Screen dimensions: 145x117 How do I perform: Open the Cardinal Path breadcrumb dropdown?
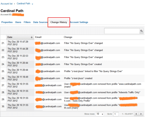tap(32, 4)
